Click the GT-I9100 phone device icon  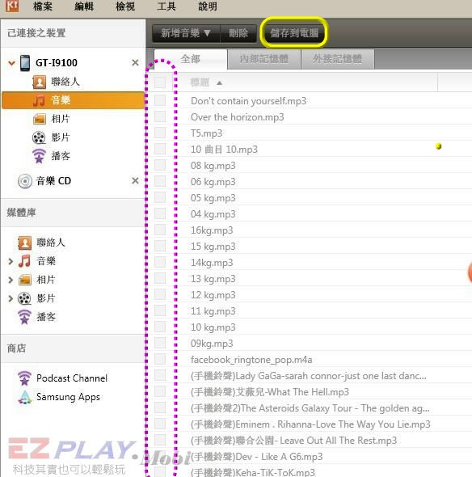coord(25,63)
